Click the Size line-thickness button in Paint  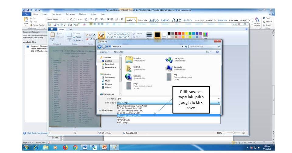[149, 35]
